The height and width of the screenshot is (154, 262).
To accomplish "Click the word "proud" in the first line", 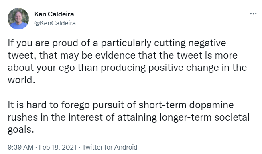I will [65, 43].
